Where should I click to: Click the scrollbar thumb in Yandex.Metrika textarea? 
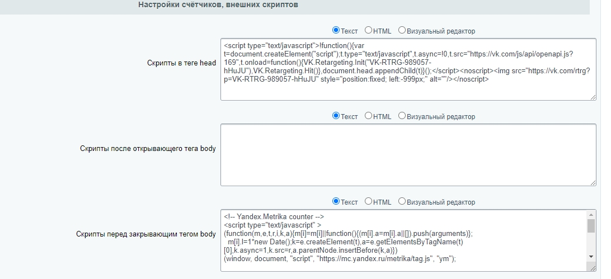pos(591,225)
